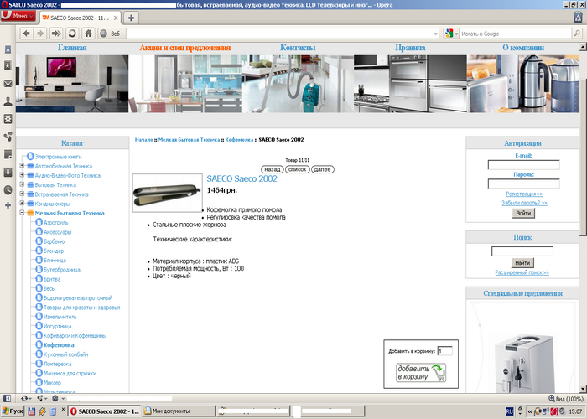The width and height of the screenshot is (587, 419).
Task: Open the О компании page
Action: point(523,48)
